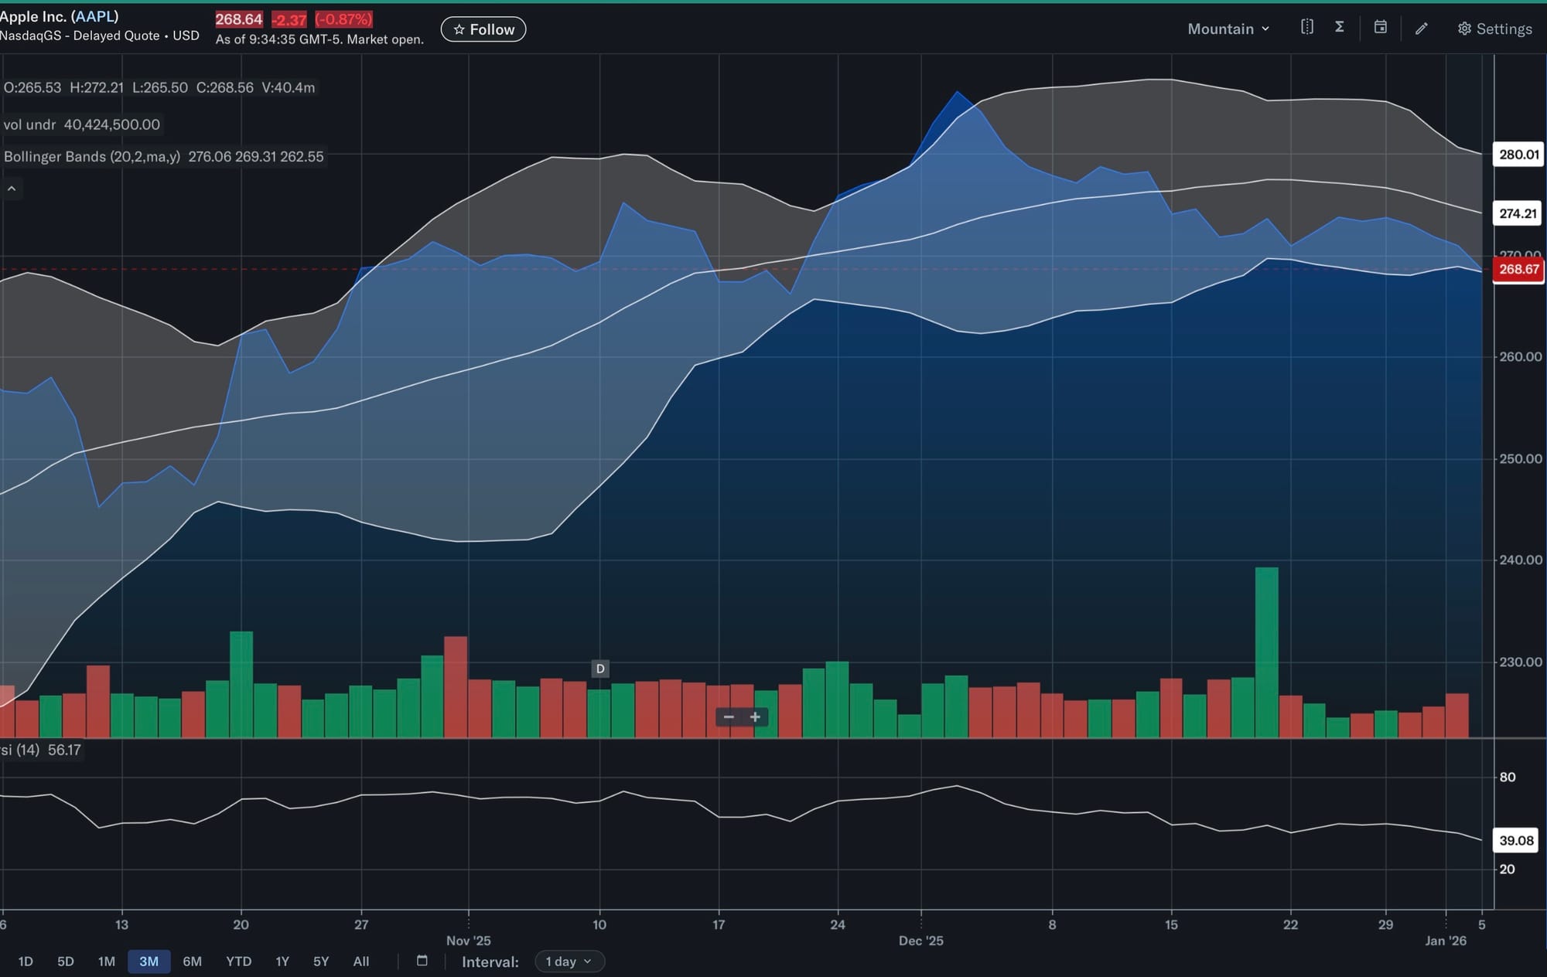Click the red 268.67 current price tag
The height and width of the screenshot is (977, 1547).
(x=1518, y=270)
